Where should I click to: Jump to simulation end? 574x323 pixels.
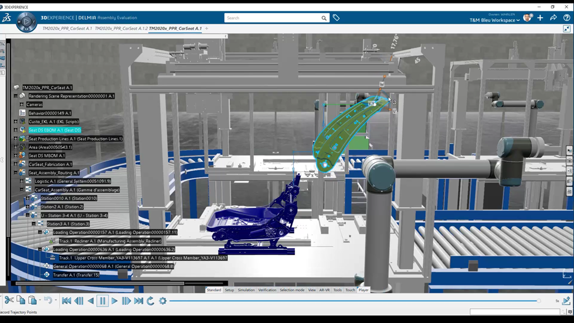click(x=138, y=301)
